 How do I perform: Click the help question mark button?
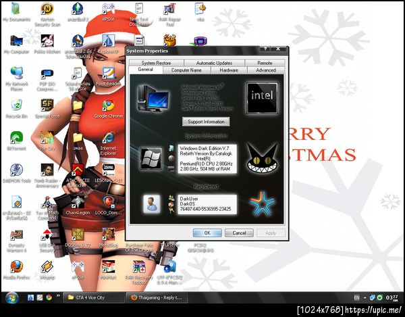pos(265,49)
